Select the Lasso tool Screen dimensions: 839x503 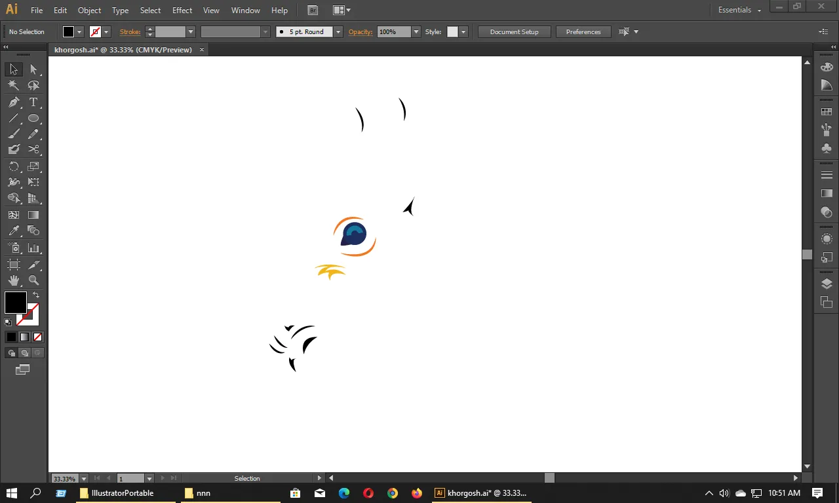coord(33,85)
